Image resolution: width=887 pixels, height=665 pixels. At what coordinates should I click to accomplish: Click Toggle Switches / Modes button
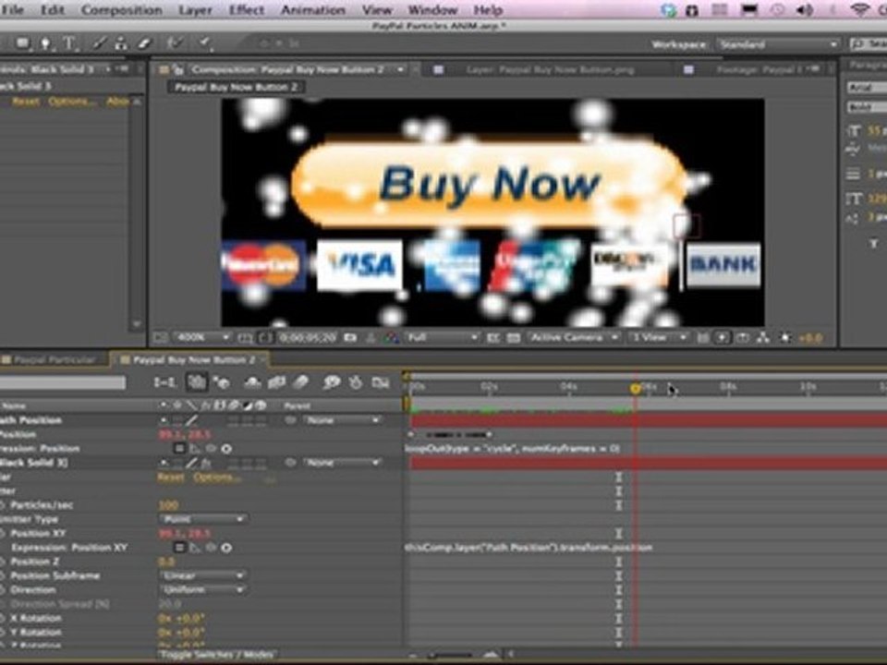pyautogui.click(x=216, y=654)
